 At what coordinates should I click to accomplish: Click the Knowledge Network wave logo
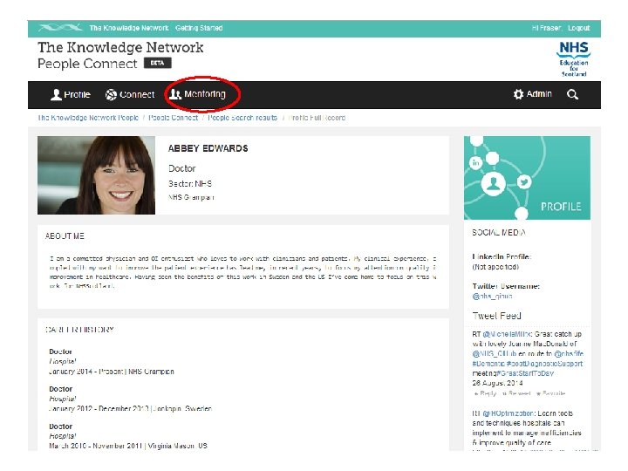[61, 28]
